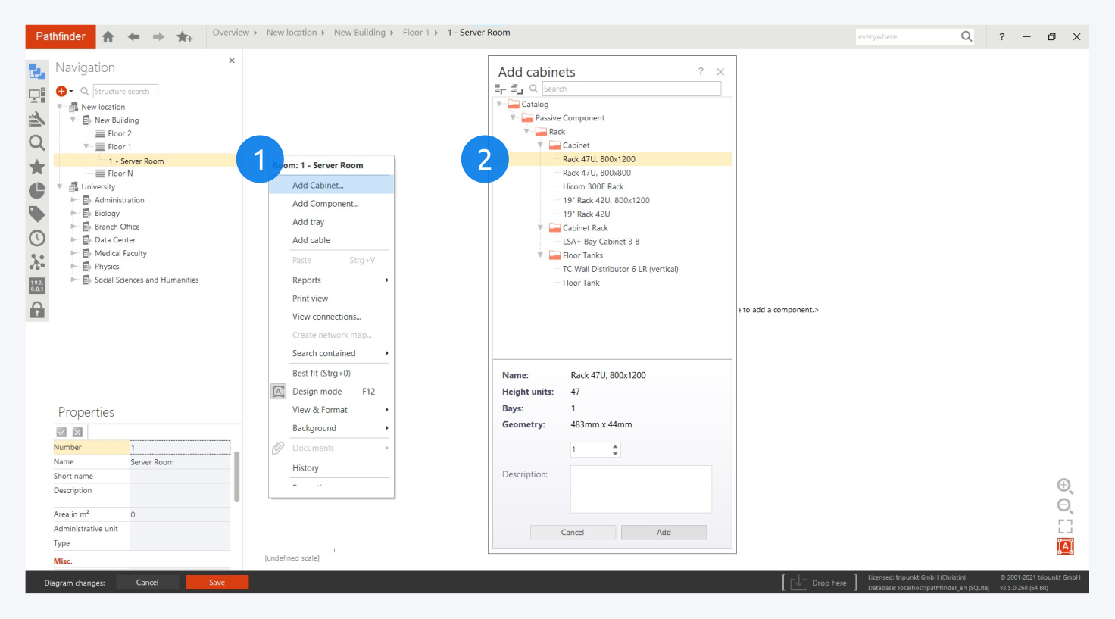Click the orange Save button
Screen dimensions: 1115x619
pos(217,583)
